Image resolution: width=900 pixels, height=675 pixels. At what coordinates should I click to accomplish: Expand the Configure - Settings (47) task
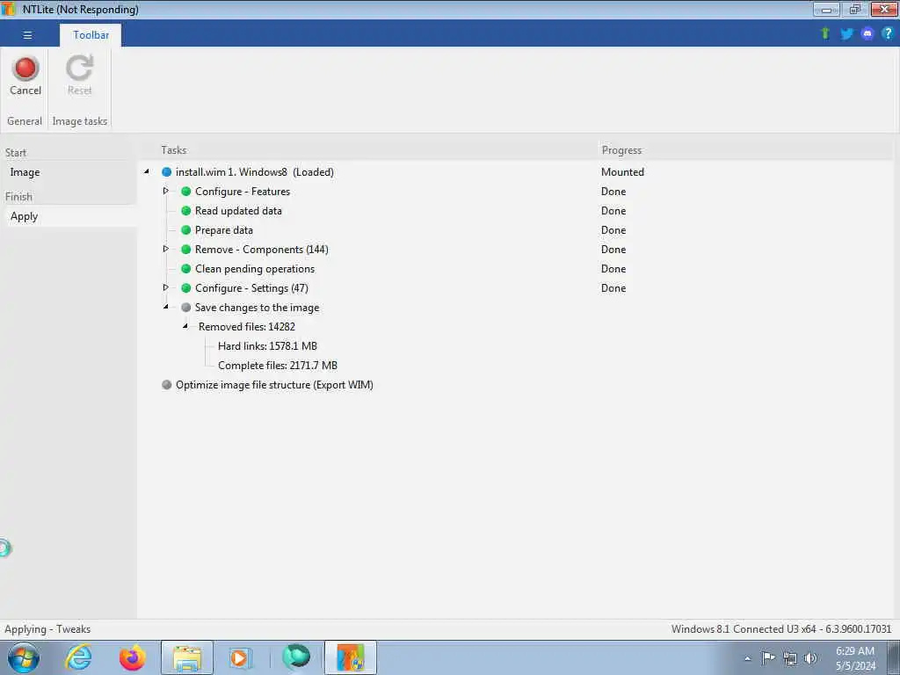tap(166, 287)
